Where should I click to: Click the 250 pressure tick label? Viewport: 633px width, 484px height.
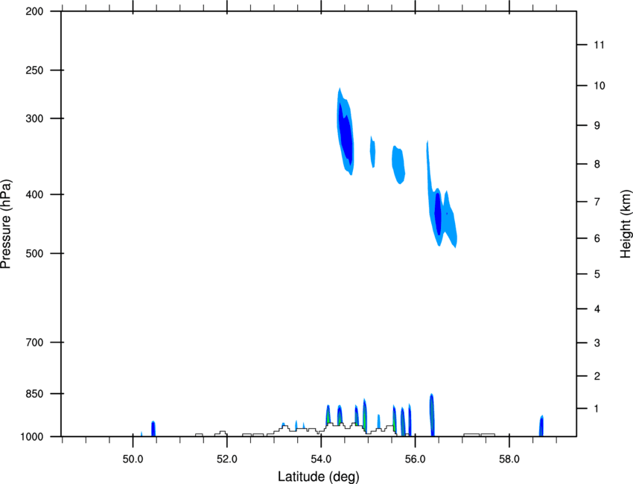tap(34, 70)
